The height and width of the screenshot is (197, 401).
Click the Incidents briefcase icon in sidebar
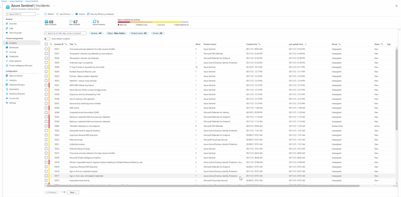(x=7, y=43)
